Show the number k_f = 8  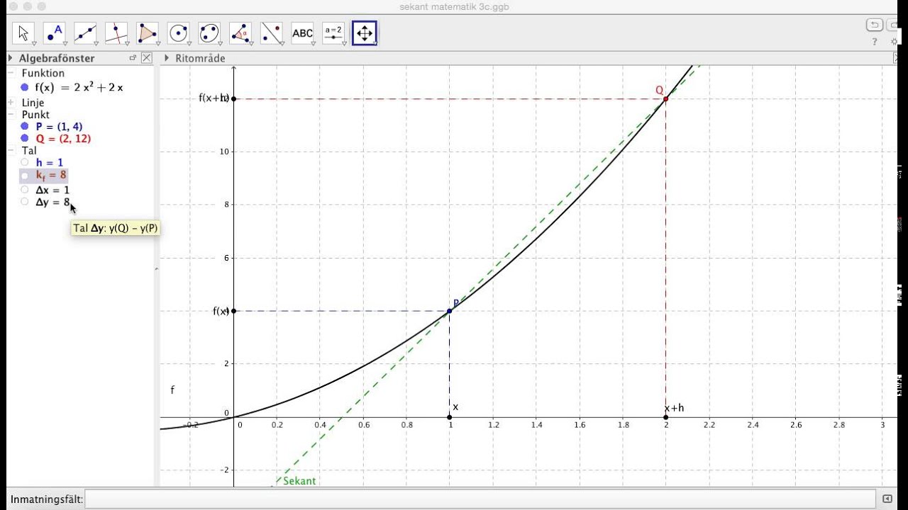(x=25, y=175)
